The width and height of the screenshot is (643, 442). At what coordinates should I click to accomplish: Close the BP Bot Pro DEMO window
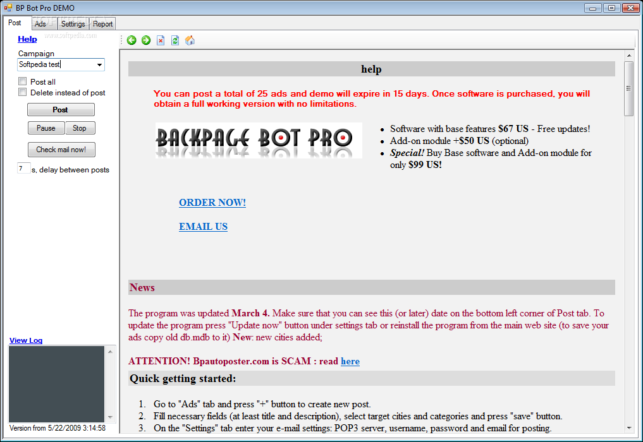pyautogui.click(x=630, y=8)
